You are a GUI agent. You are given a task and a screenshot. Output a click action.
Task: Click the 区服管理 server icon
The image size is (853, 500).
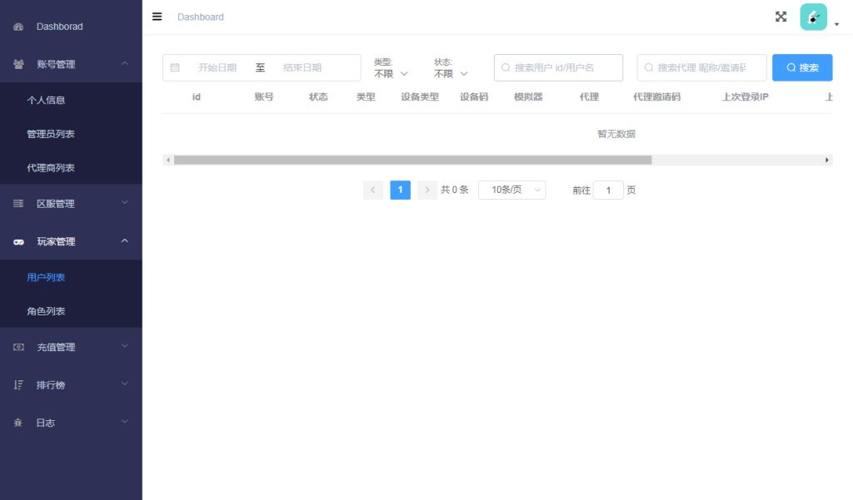click(x=18, y=204)
